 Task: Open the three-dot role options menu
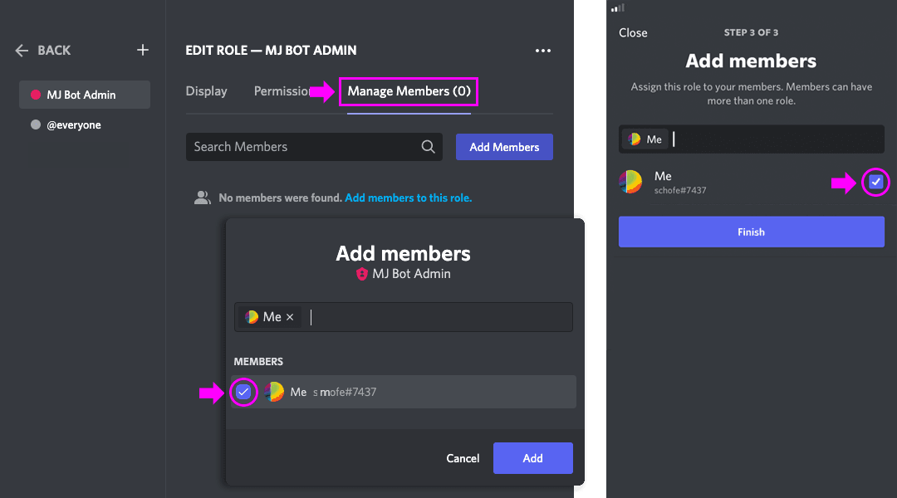coord(543,51)
